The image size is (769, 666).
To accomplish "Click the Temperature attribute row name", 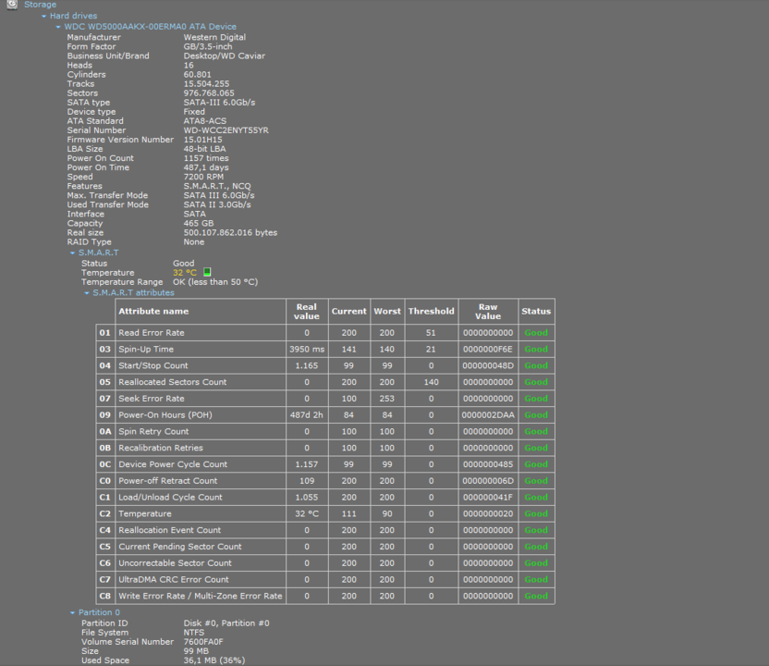I will point(145,514).
